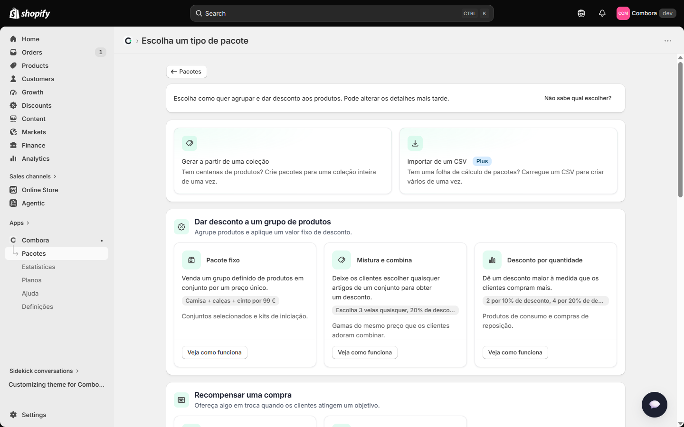
Task: Open Customers in the sidebar
Action: click(x=57, y=79)
